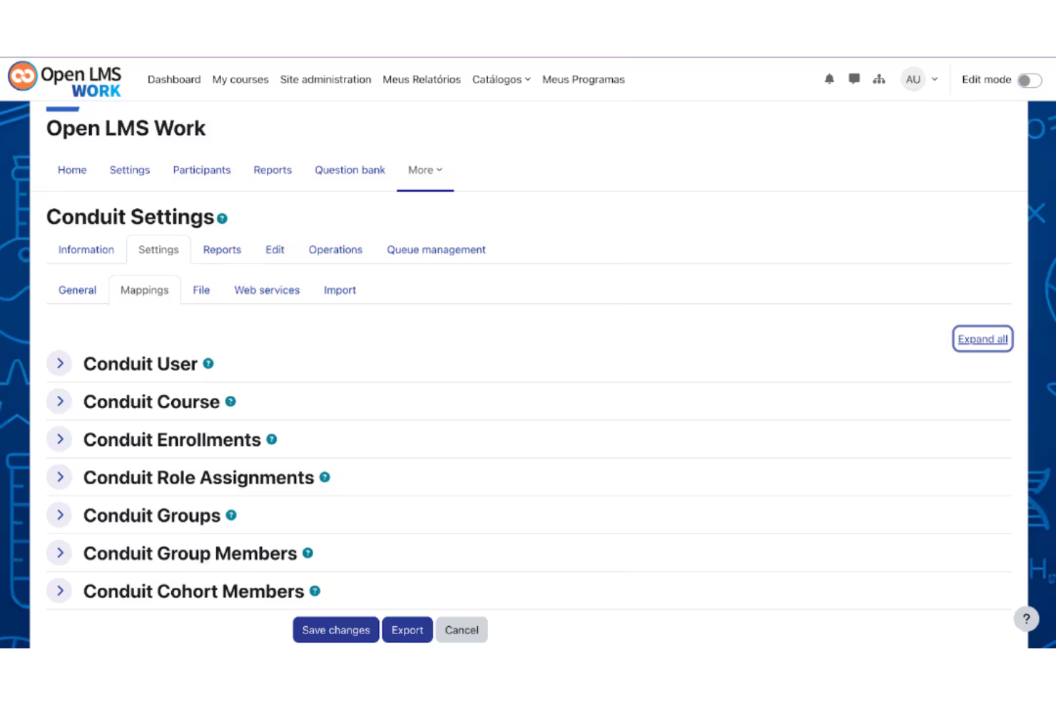This screenshot has height=704, width=1056.
Task: Click the help icon beside Conduit Role Assignments
Action: click(x=325, y=477)
